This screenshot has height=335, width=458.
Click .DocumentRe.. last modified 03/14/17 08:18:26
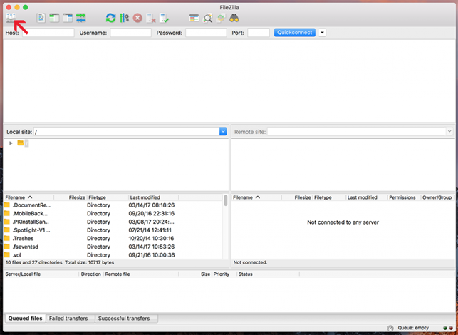click(152, 205)
